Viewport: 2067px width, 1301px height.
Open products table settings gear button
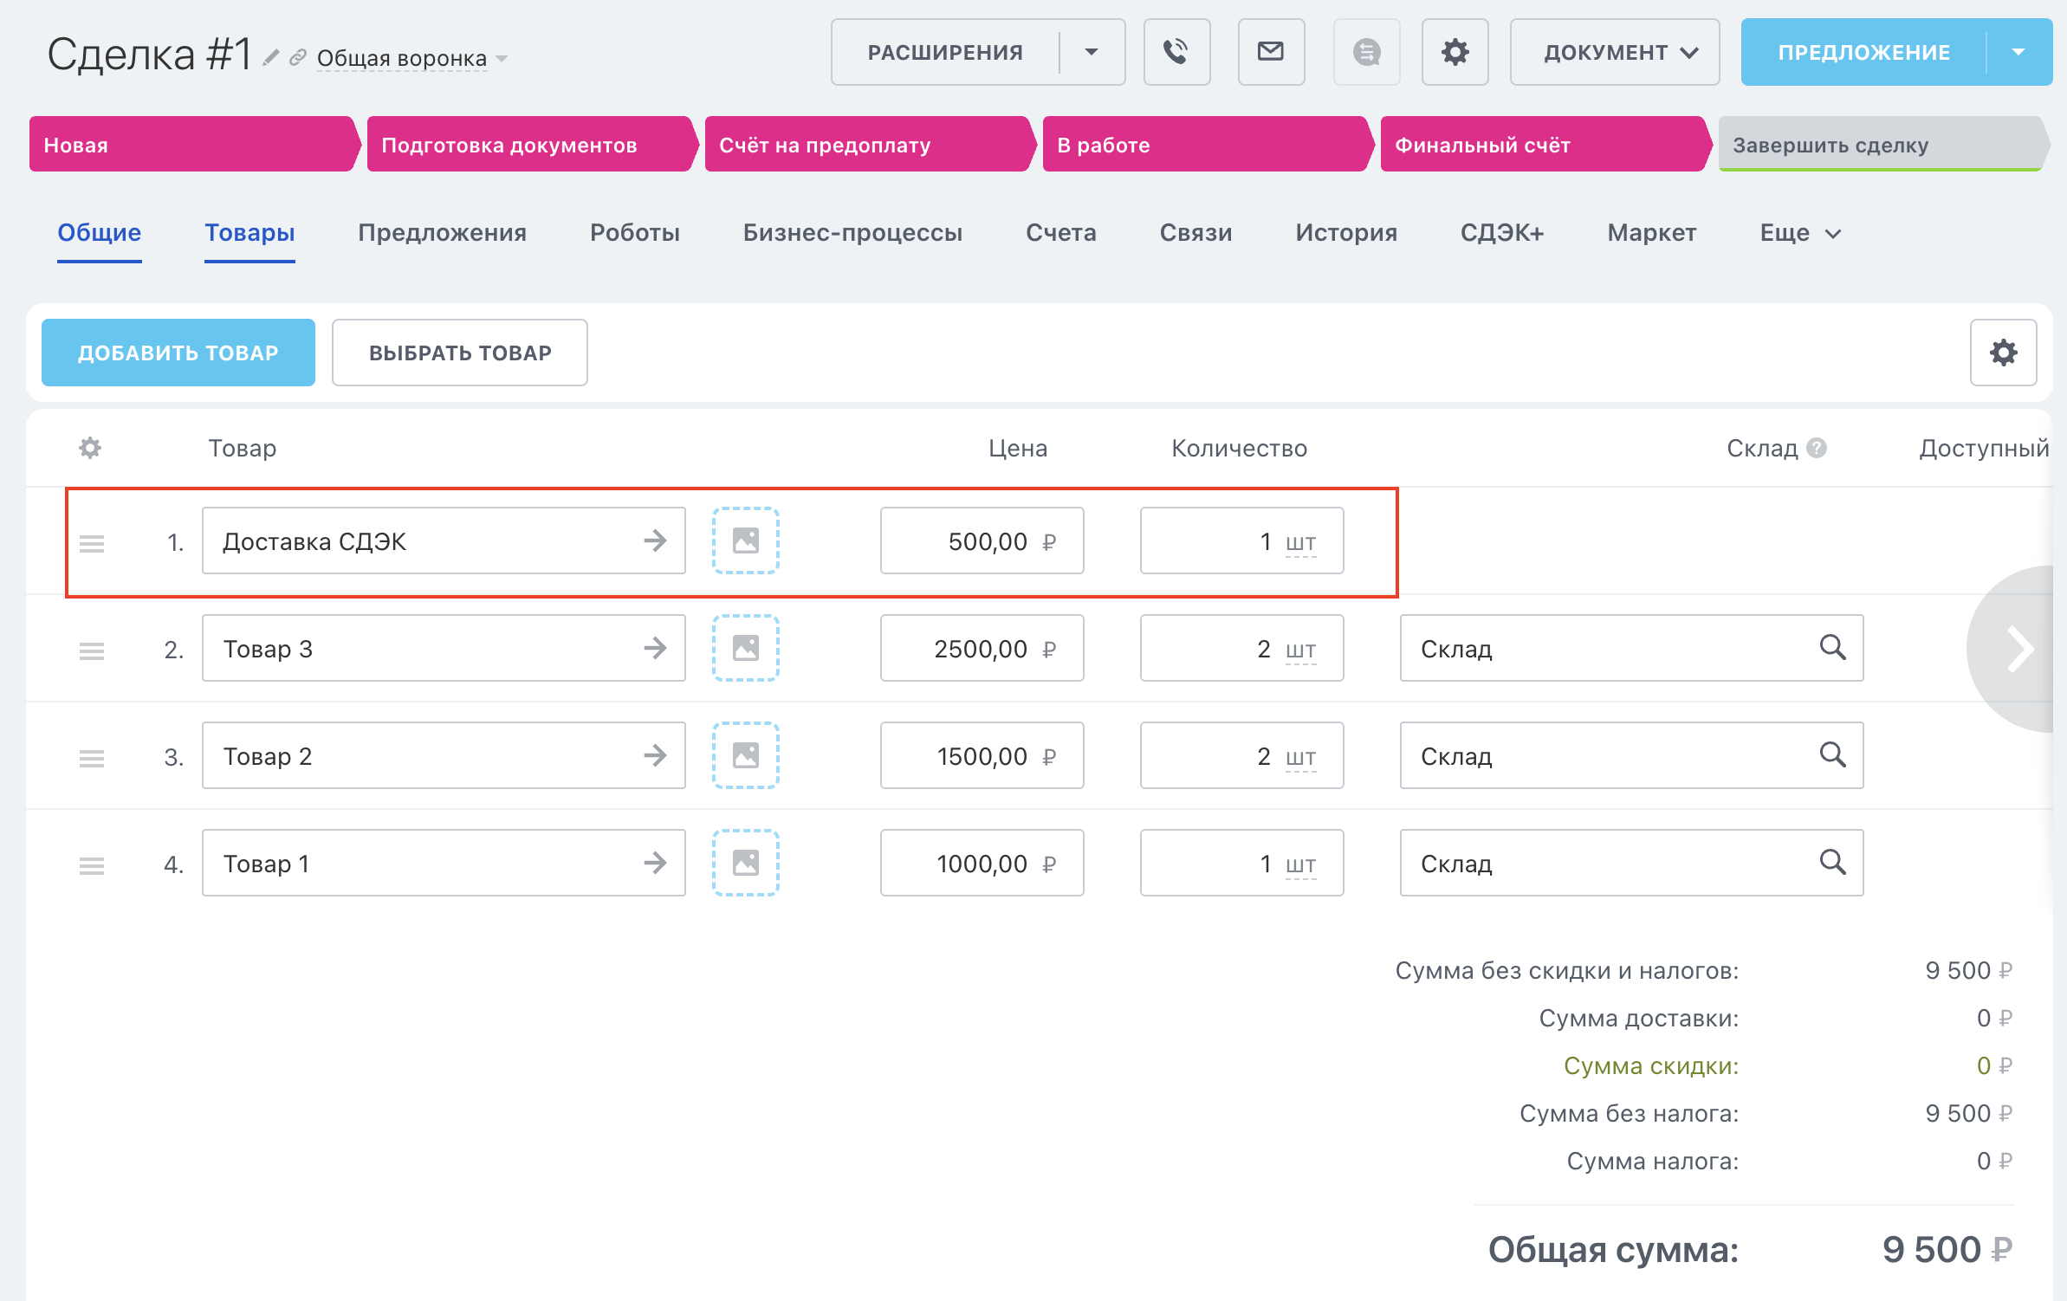pyautogui.click(x=2003, y=353)
